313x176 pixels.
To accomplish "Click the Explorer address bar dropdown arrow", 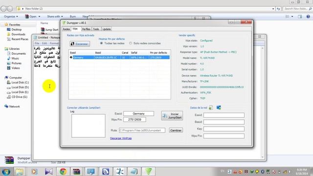I will point(273,9).
